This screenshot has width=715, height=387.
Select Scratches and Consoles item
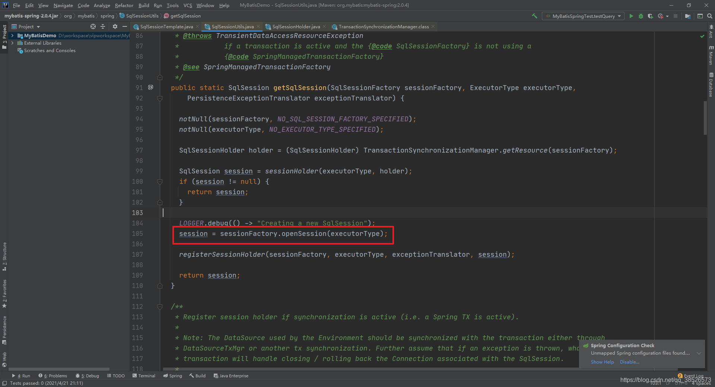point(50,51)
